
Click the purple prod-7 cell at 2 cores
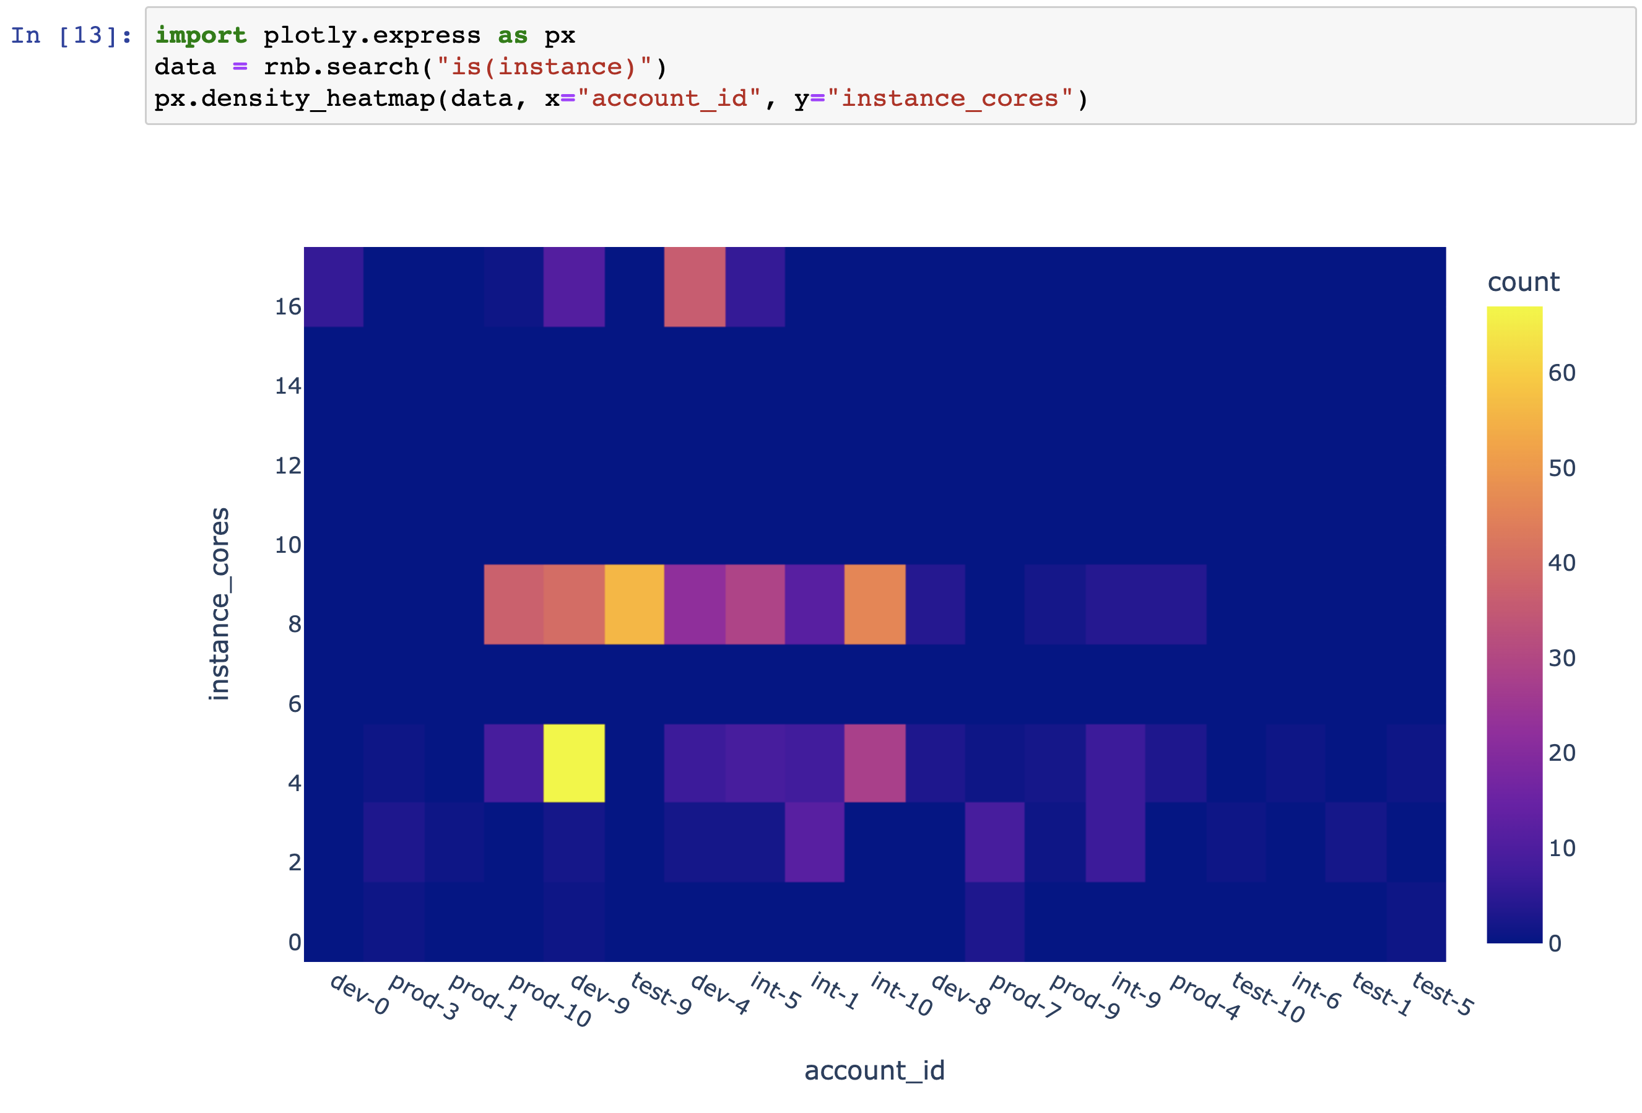[x=995, y=842]
